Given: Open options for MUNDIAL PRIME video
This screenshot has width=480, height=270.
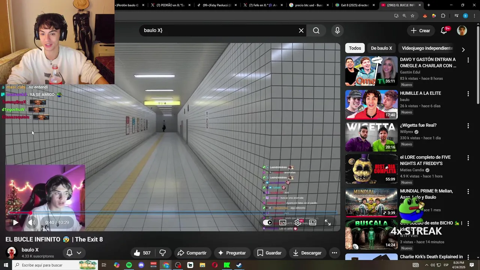Looking at the screenshot, I should 468,192.
